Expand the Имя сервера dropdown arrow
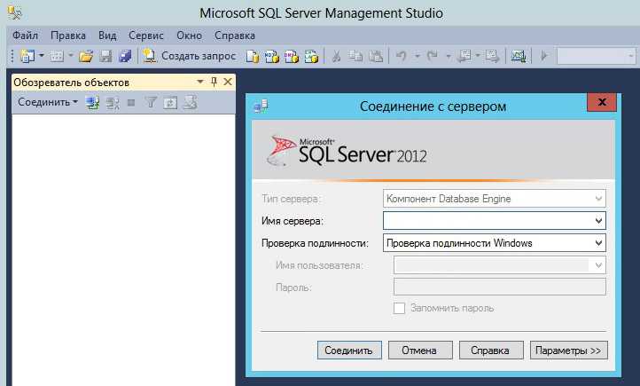Viewport: 640px width, 386px height. tap(598, 221)
